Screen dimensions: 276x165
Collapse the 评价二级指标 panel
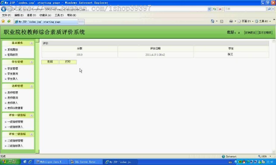click(31, 134)
